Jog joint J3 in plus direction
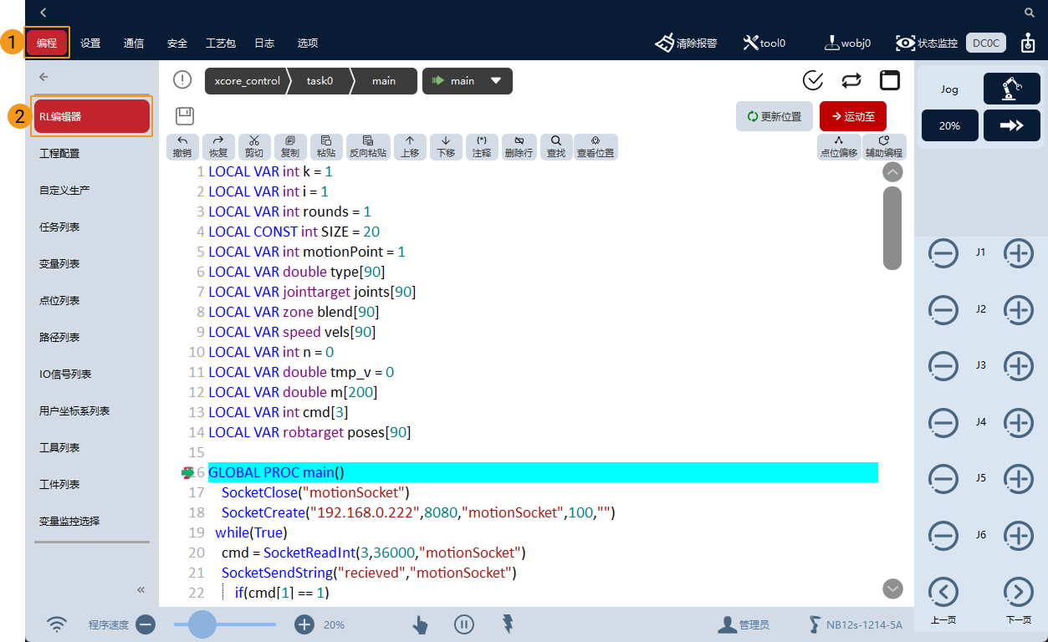Viewport: 1048px width, 642px height. 1018,365
